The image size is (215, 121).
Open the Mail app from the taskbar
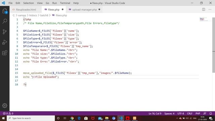point(100,118)
